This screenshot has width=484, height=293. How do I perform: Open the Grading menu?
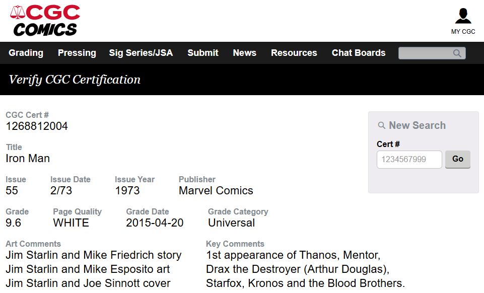click(26, 53)
